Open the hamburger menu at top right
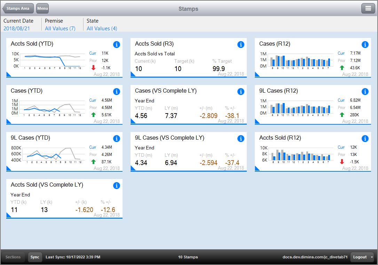The width and height of the screenshot is (378, 265). click(368, 8)
